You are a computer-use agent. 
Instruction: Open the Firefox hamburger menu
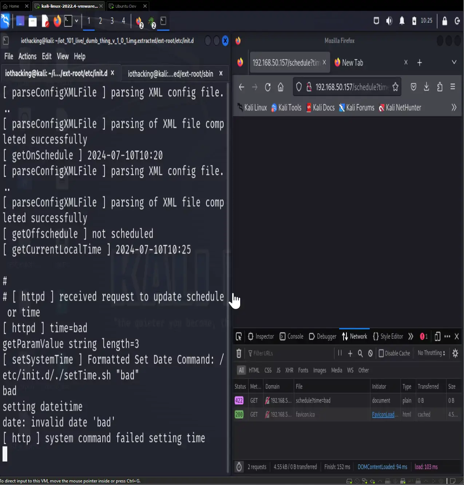pyautogui.click(x=453, y=87)
